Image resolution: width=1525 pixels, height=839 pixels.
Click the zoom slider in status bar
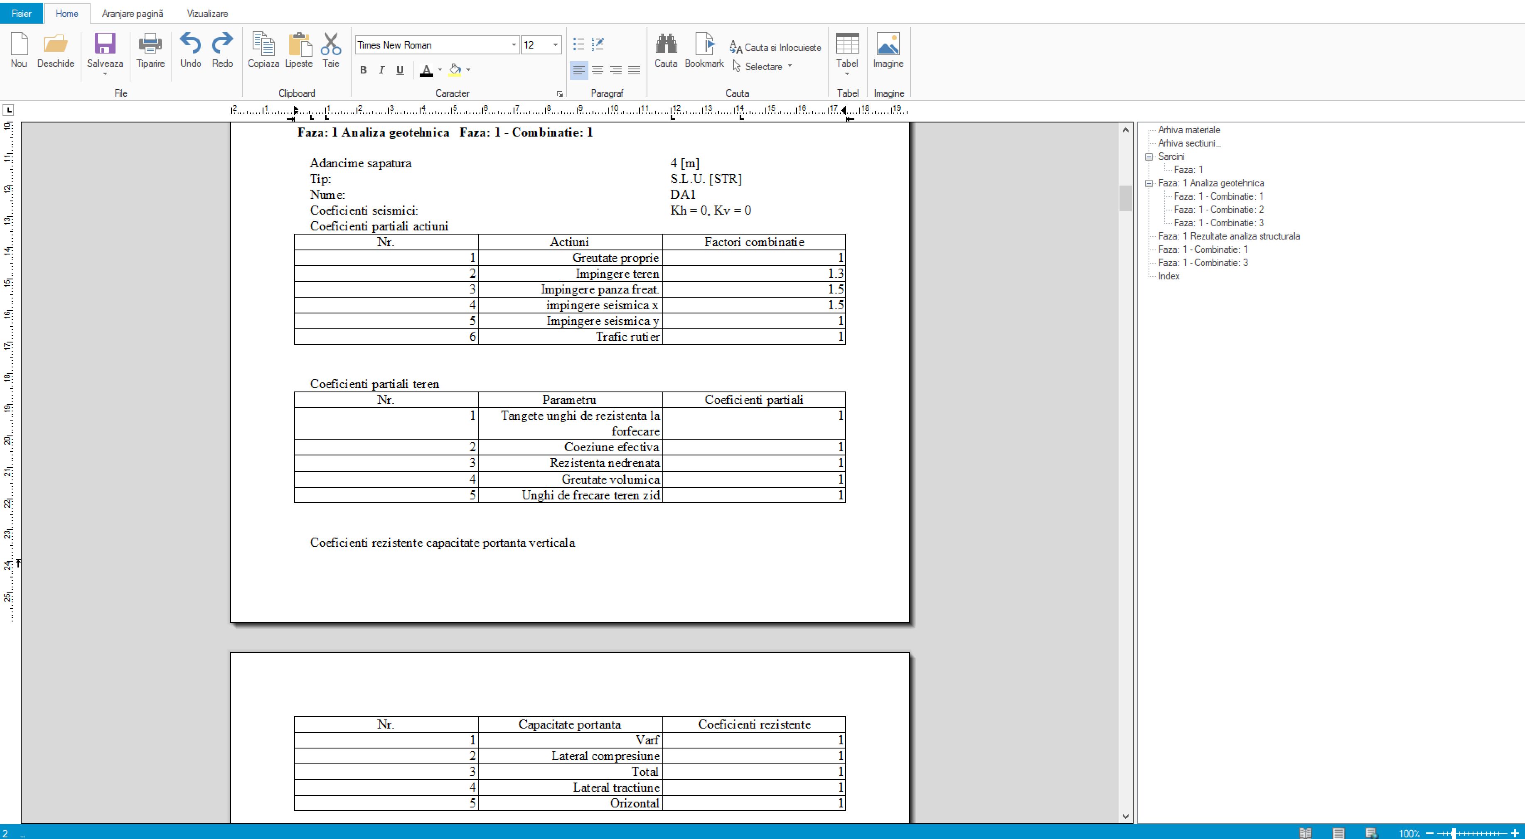(1454, 833)
